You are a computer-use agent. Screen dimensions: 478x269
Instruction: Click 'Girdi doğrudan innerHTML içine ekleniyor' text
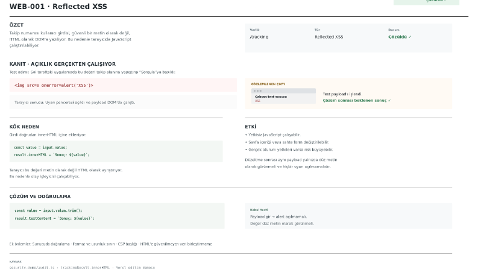48,135
